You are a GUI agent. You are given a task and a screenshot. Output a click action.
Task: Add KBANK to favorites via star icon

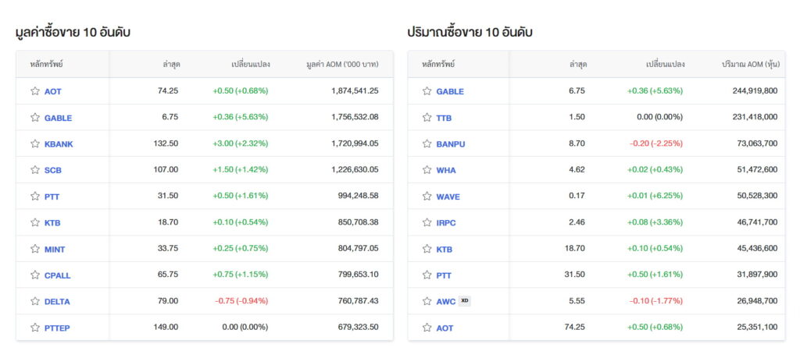coord(34,144)
